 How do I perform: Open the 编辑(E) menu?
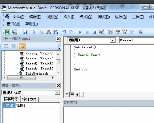(x=35, y=17)
